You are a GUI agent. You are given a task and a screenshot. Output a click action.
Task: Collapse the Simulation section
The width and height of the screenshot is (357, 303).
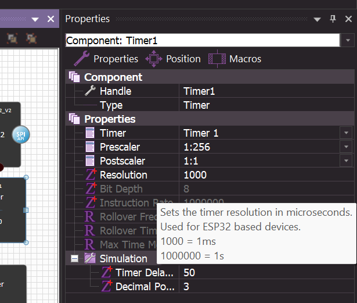click(74, 259)
